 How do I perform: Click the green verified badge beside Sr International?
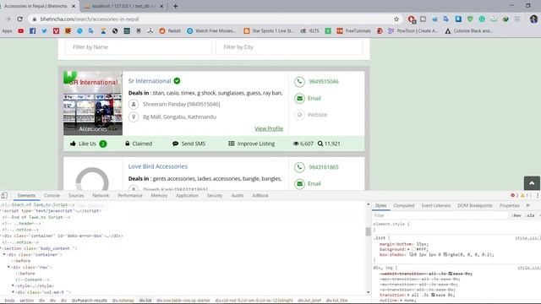point(177,81)
